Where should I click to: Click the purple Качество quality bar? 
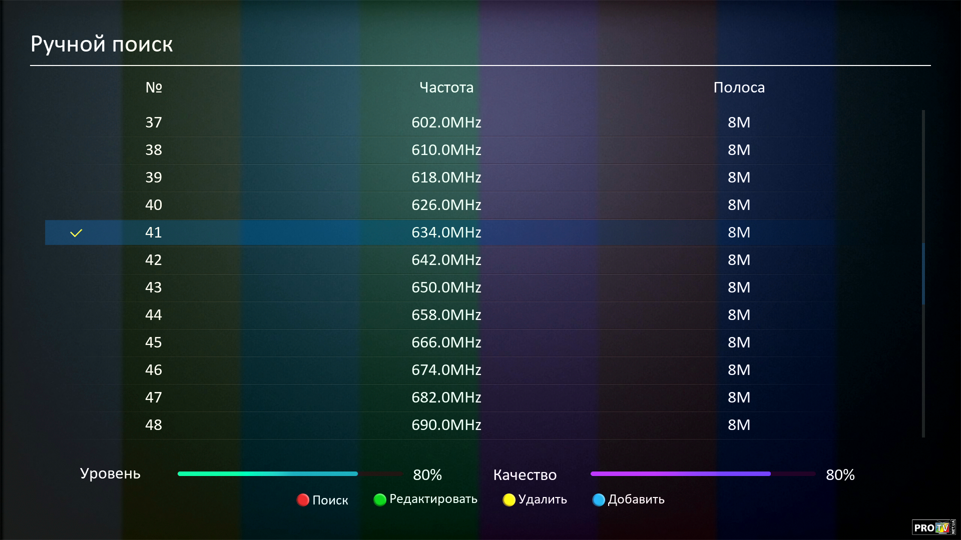click(703, 473)
